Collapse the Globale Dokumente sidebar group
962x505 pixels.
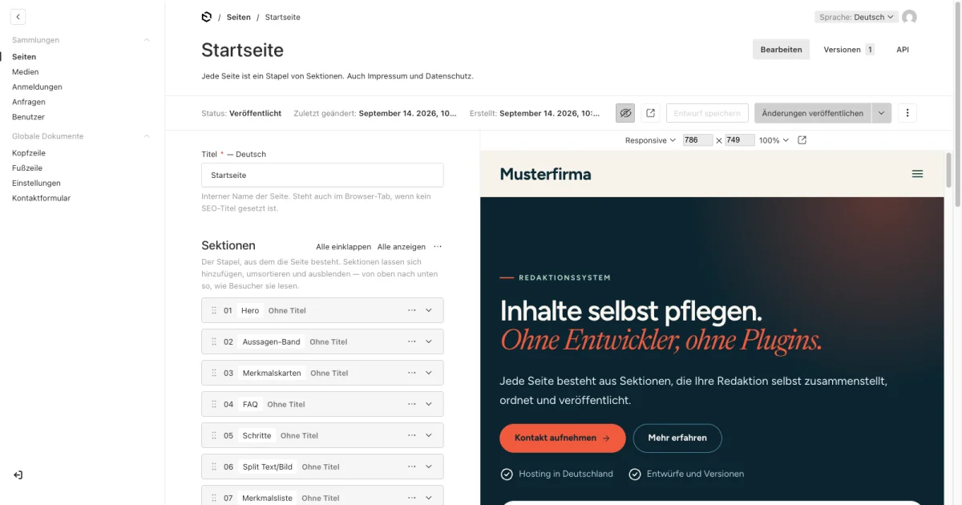147,136
